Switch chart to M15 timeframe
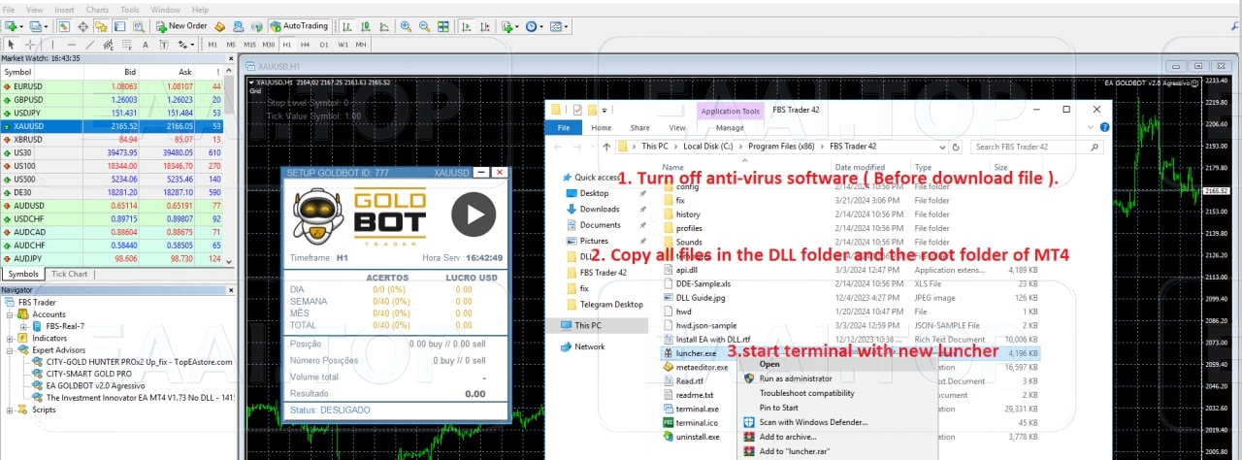 tap(250, 45)
